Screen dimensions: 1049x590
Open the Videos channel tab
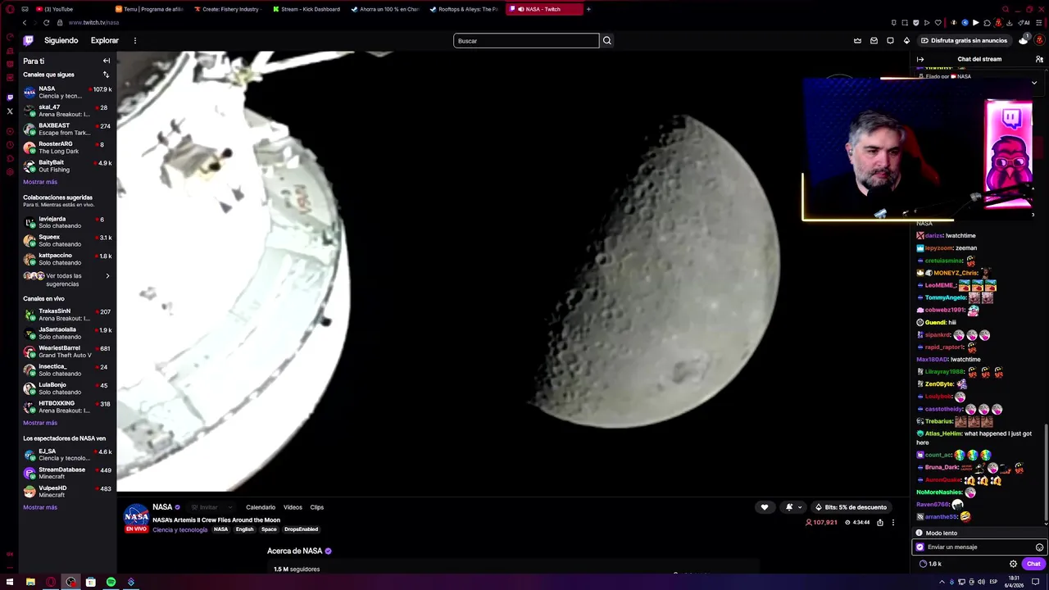tap(293, 507)
